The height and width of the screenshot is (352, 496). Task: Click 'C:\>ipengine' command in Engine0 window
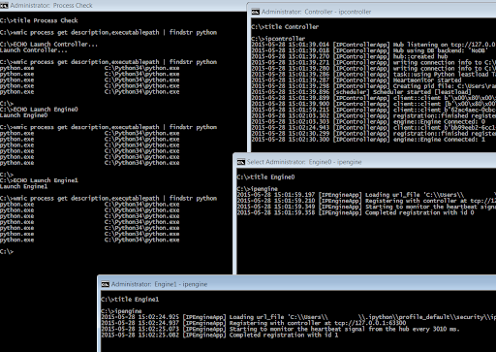257,189
